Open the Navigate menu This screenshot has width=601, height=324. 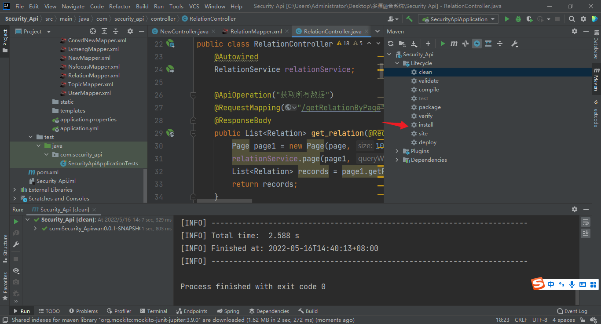pos(73,7)
